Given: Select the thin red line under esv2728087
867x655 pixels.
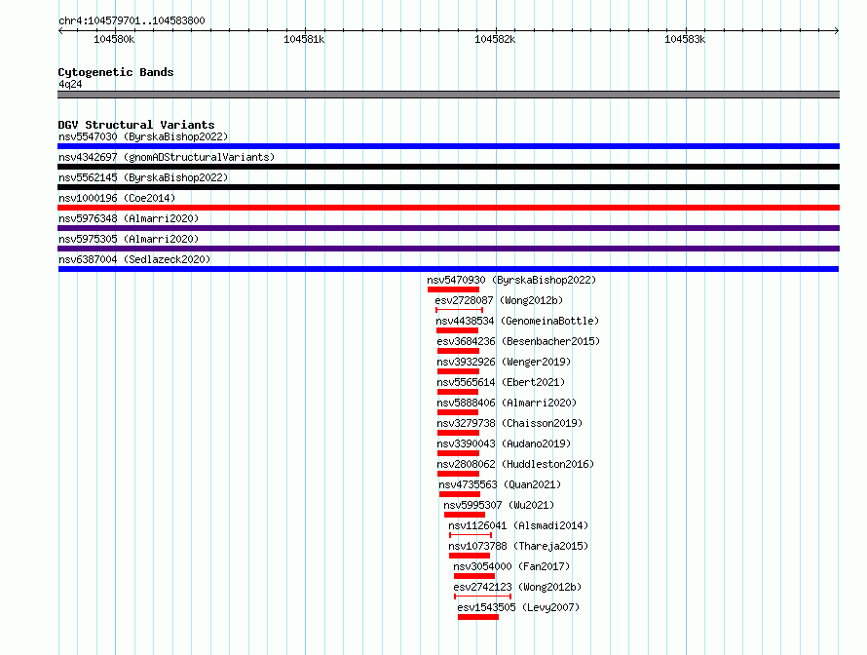Looking at the screenshot, I should [460, 310].
